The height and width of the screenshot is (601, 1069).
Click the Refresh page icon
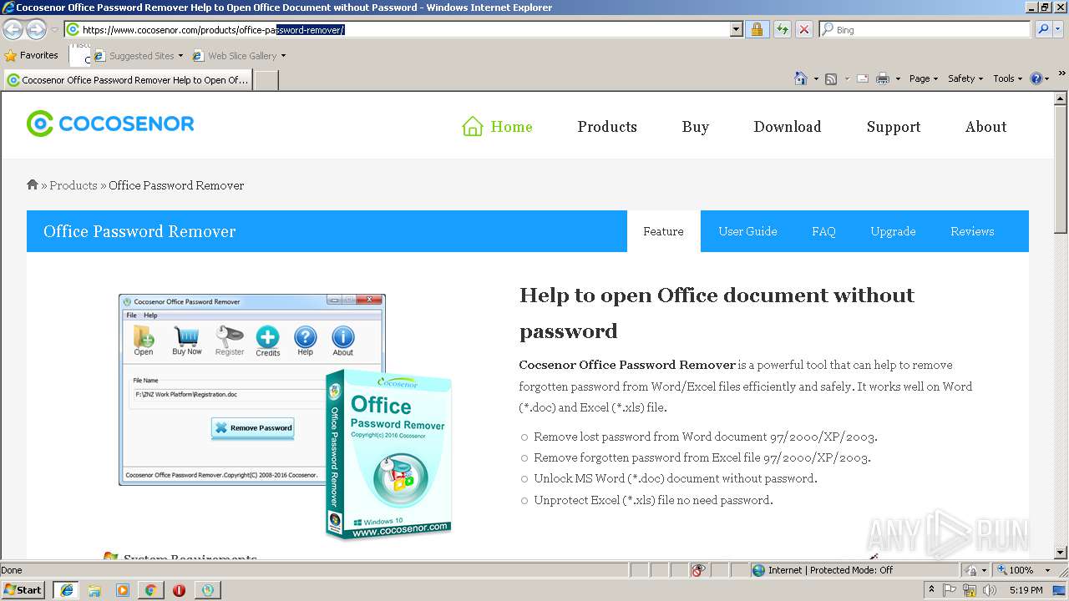click(x=782, y=29)
